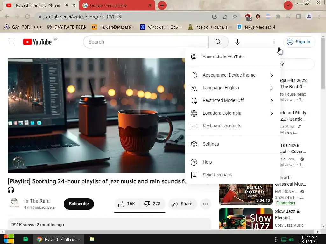Choose Send feedback in the menu
Viewport: 326px width, 244px height.
coord(233,175)
